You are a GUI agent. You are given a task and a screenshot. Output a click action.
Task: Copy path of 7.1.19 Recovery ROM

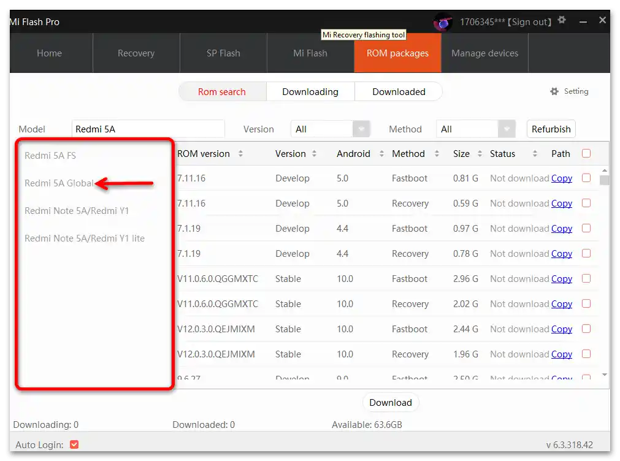562,253
